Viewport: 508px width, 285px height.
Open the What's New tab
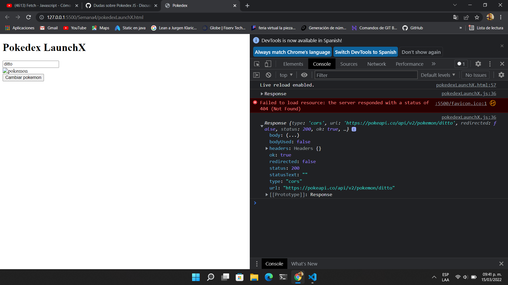[x=304, y=264]
